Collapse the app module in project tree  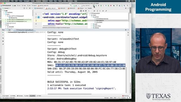[x=3, y=11]
